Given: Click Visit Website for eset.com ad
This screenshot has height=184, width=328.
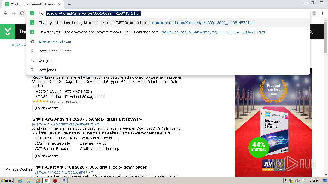Looking at the screenshot, I should point(46,108).
